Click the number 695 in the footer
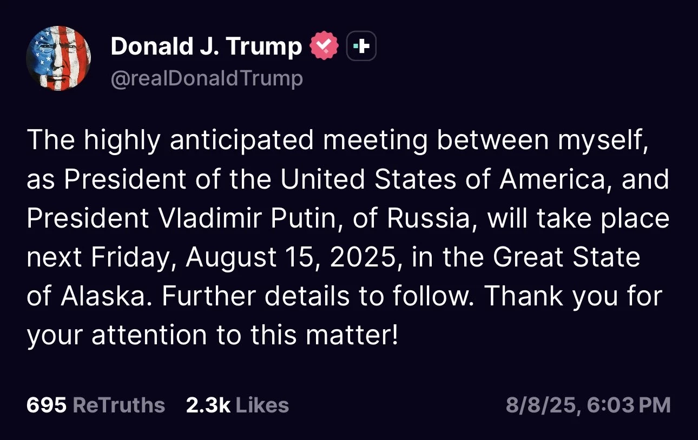This screenshot has height=440, width=698. (46, 405)
